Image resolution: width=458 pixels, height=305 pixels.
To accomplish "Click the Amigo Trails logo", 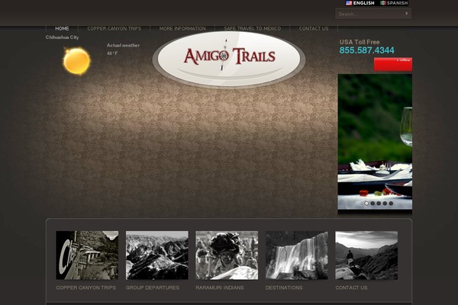I will tap(229, 59).
